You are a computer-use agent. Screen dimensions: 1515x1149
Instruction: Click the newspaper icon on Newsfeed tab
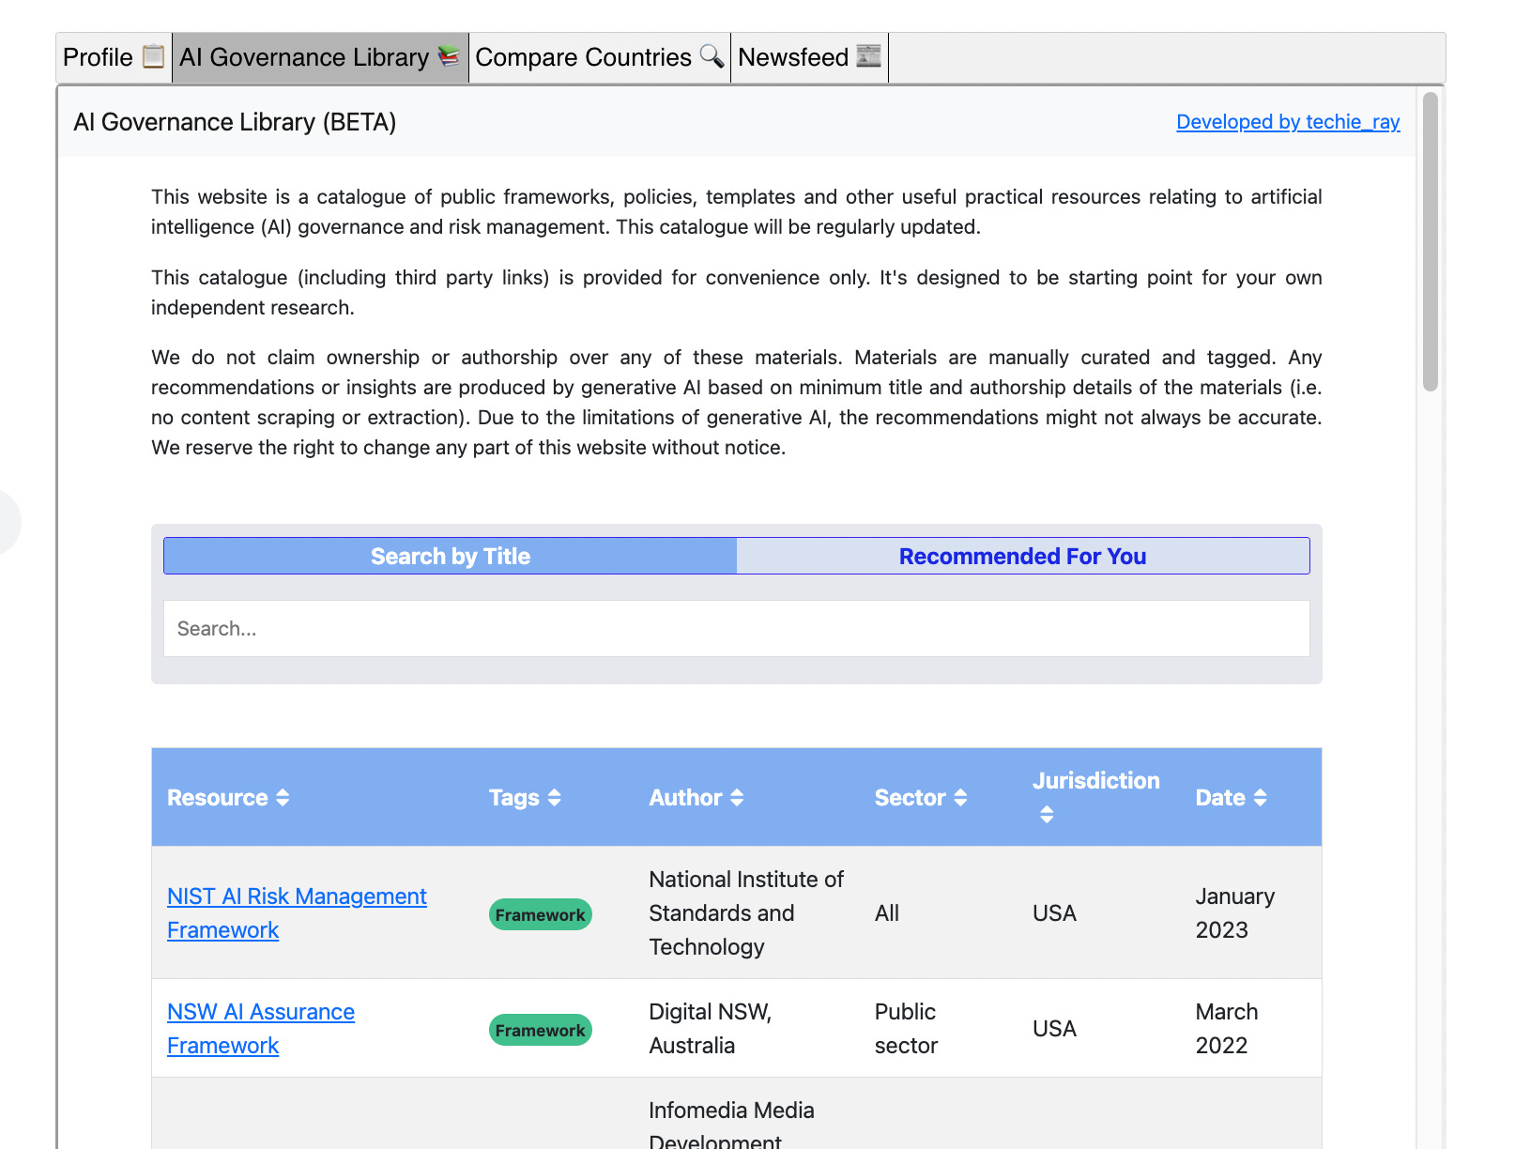[869, 56]
